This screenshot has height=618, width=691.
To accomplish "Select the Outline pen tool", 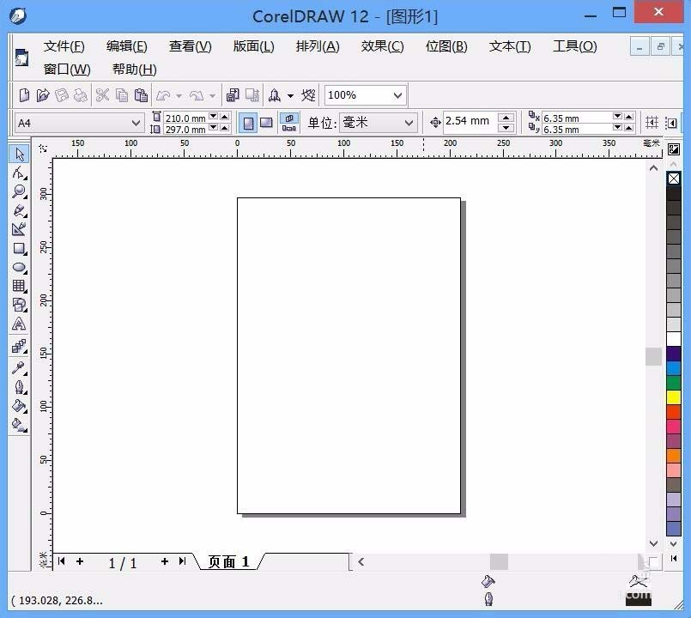I will (19, 386).
